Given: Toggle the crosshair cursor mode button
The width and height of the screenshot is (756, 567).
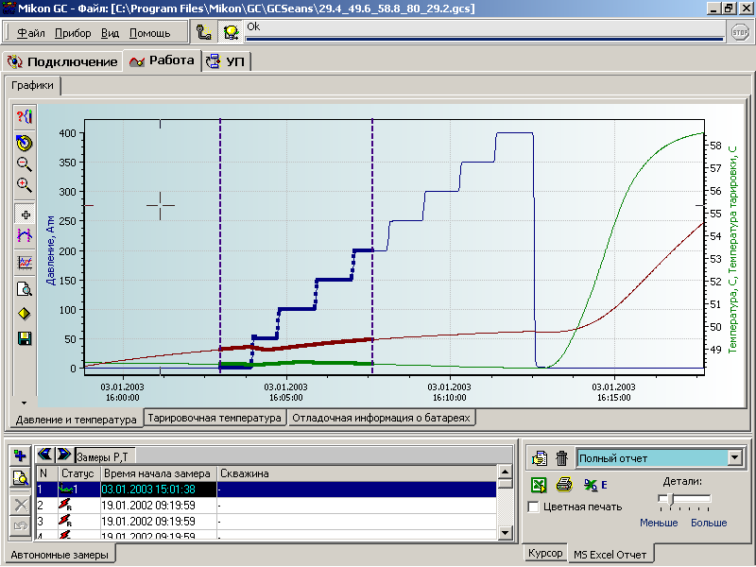Looking at the screenshot, I should [x=26, y=215].
